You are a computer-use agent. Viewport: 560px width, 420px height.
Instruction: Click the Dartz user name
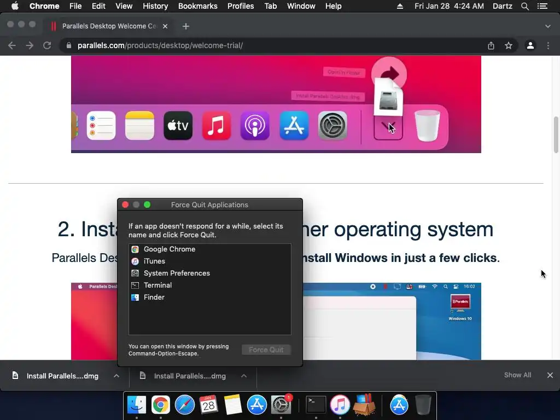click(503, 6)
